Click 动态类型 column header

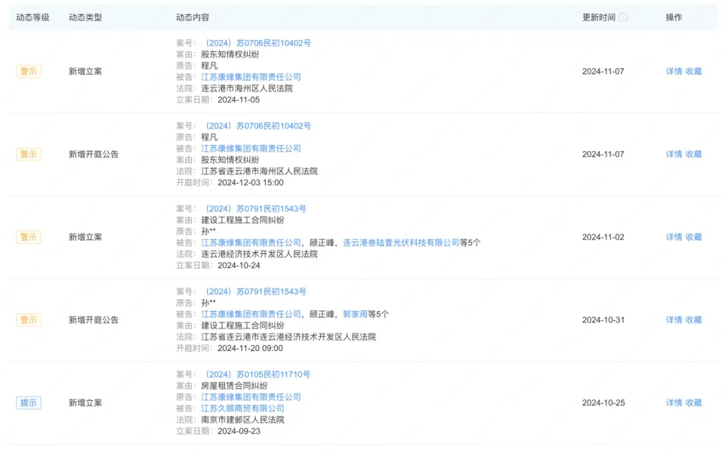click(85, 17)
